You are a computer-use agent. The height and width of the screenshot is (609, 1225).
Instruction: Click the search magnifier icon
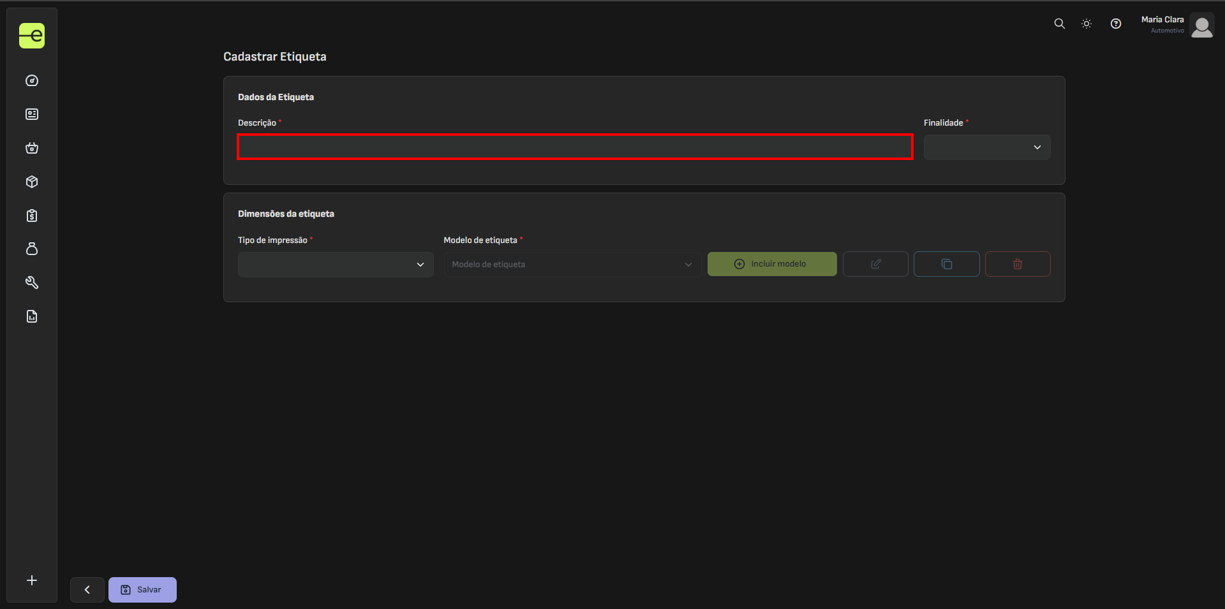[1059, 24]
